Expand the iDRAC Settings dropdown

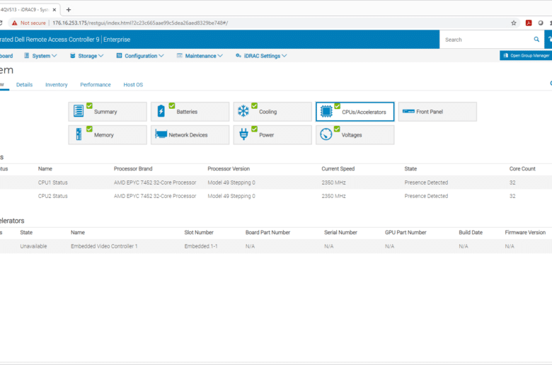tap(261, 56)
